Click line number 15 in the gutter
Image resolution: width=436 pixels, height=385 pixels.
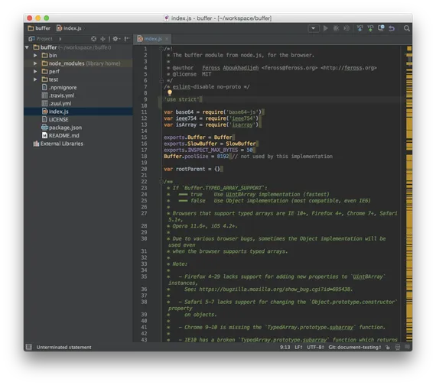tap(144, 137)
